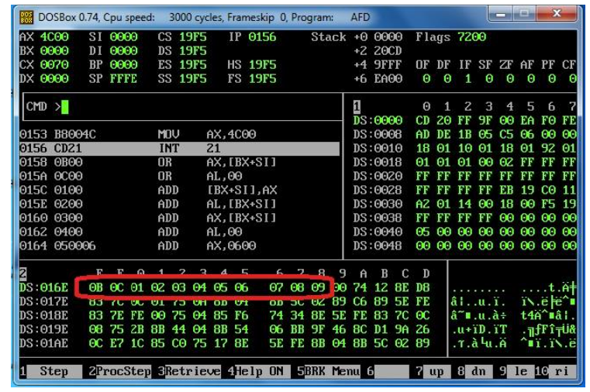This screenshot has height=392, width=590.
Task: Click the IF flag bit value
Action: [466, 78]
